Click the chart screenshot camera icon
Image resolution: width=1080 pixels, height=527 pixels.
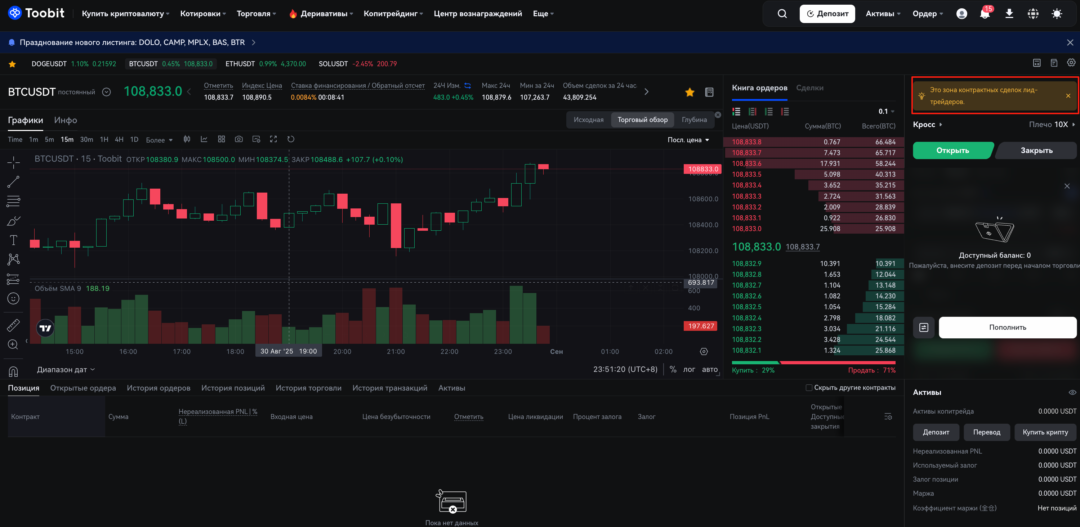[x=238, y=139]
